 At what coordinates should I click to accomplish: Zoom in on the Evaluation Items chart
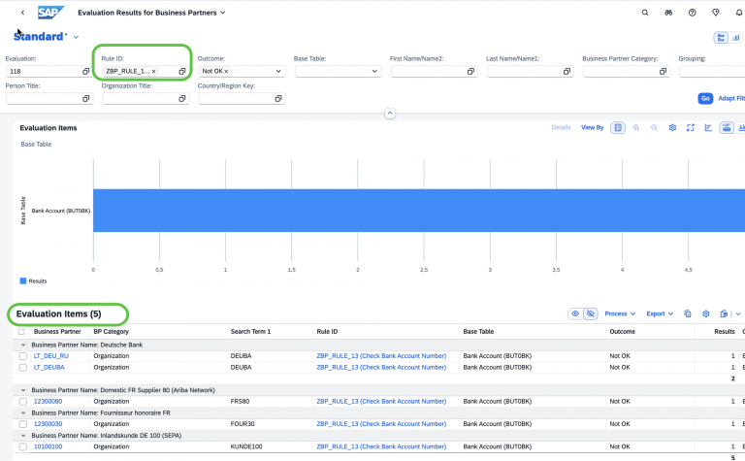(x=636, y=128)
